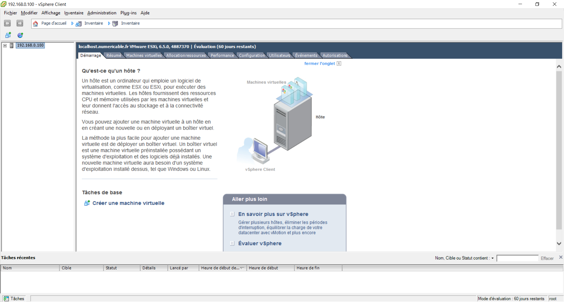This screenshot has width=564, height=302.
Task: Click the home icon for Page d'accueil
Action: coord(35,23)
